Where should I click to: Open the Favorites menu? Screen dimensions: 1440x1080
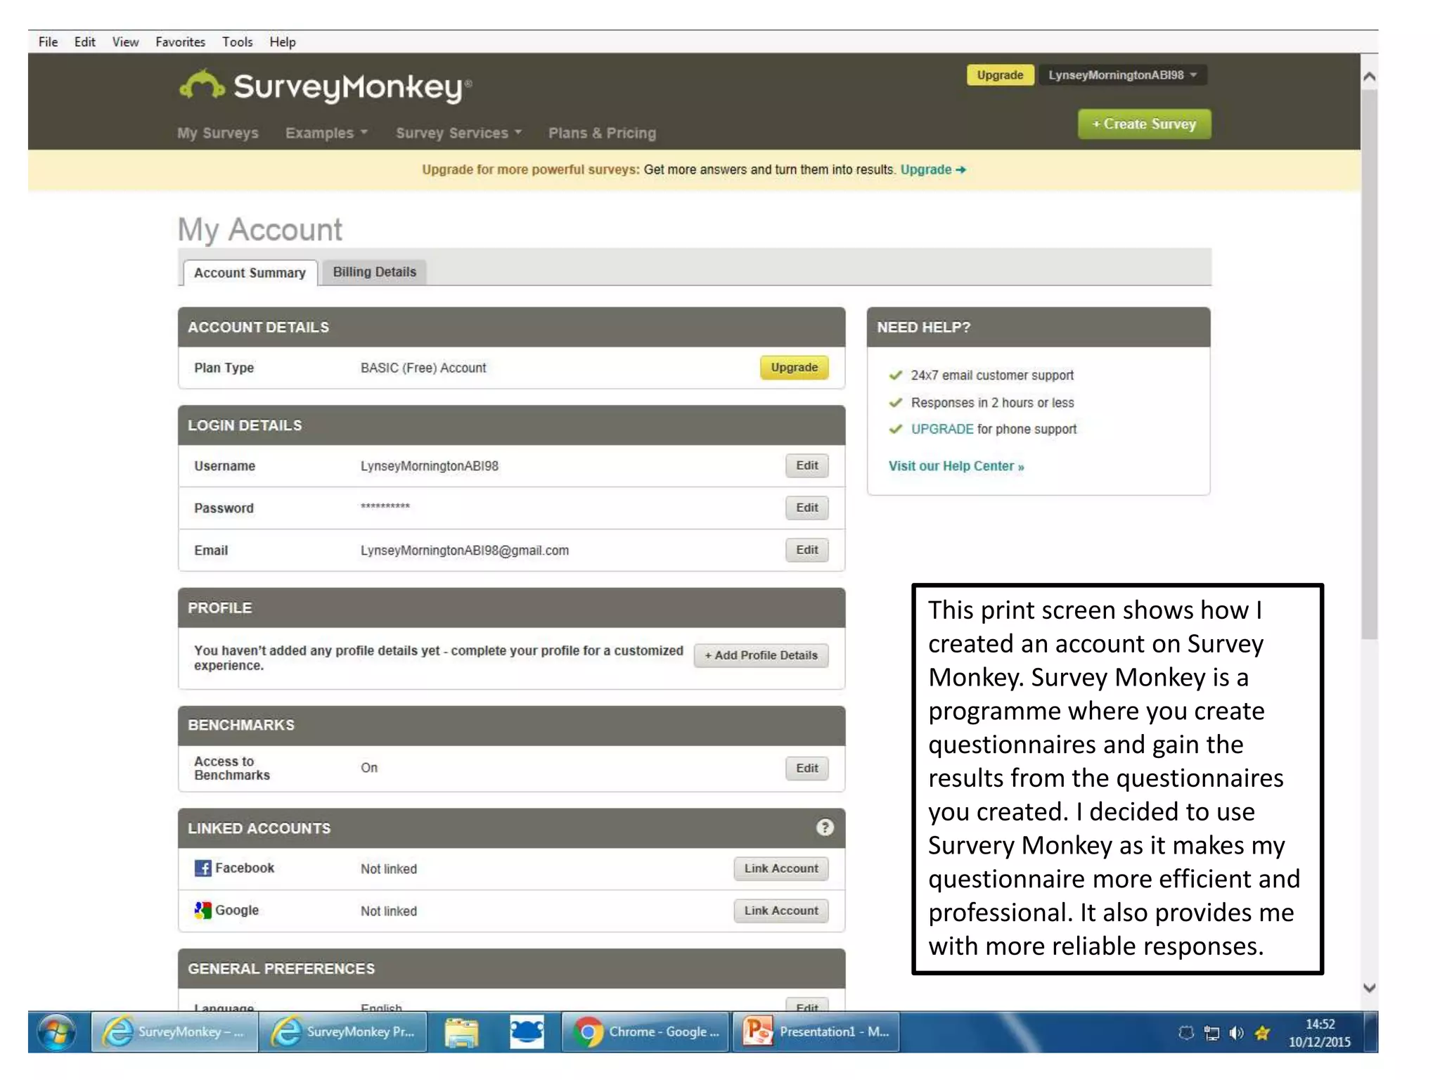tap(180, 42)
